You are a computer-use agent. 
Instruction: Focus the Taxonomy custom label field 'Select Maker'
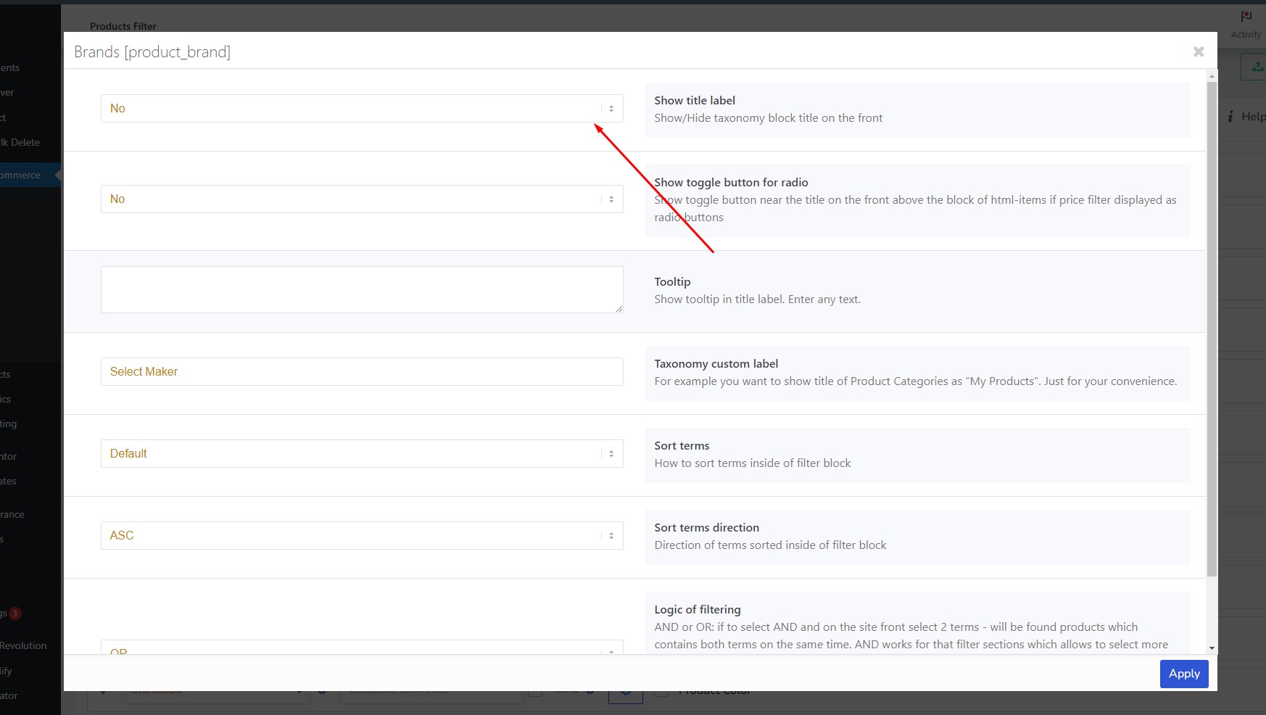pyautogui.click(x=362, y=371)
